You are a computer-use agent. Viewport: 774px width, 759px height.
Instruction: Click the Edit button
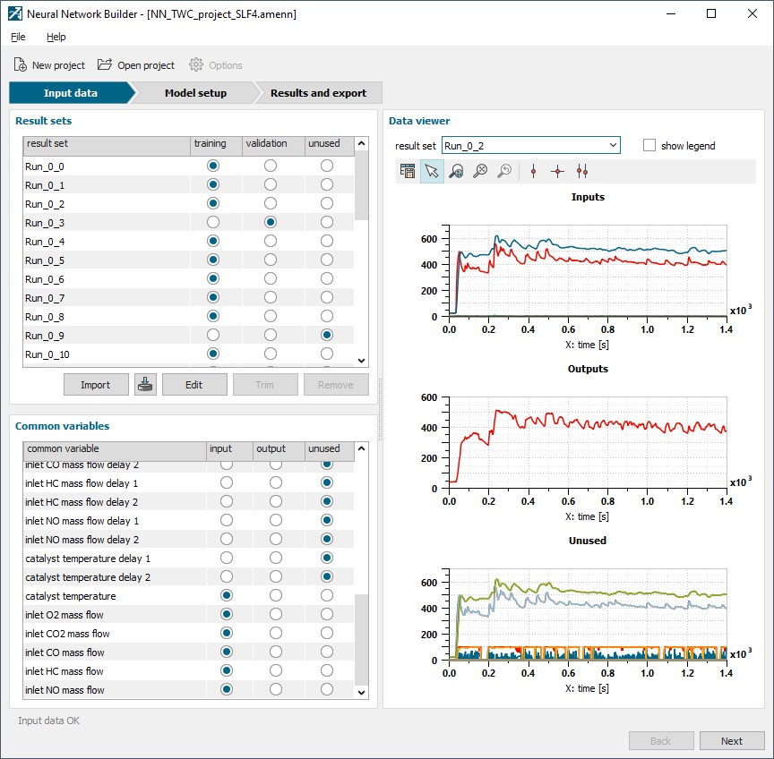point(194,385)
